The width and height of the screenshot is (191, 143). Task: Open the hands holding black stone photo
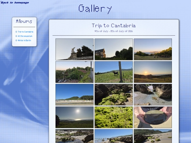pos(153,117)
